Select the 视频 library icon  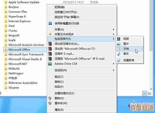click(119, 39)
